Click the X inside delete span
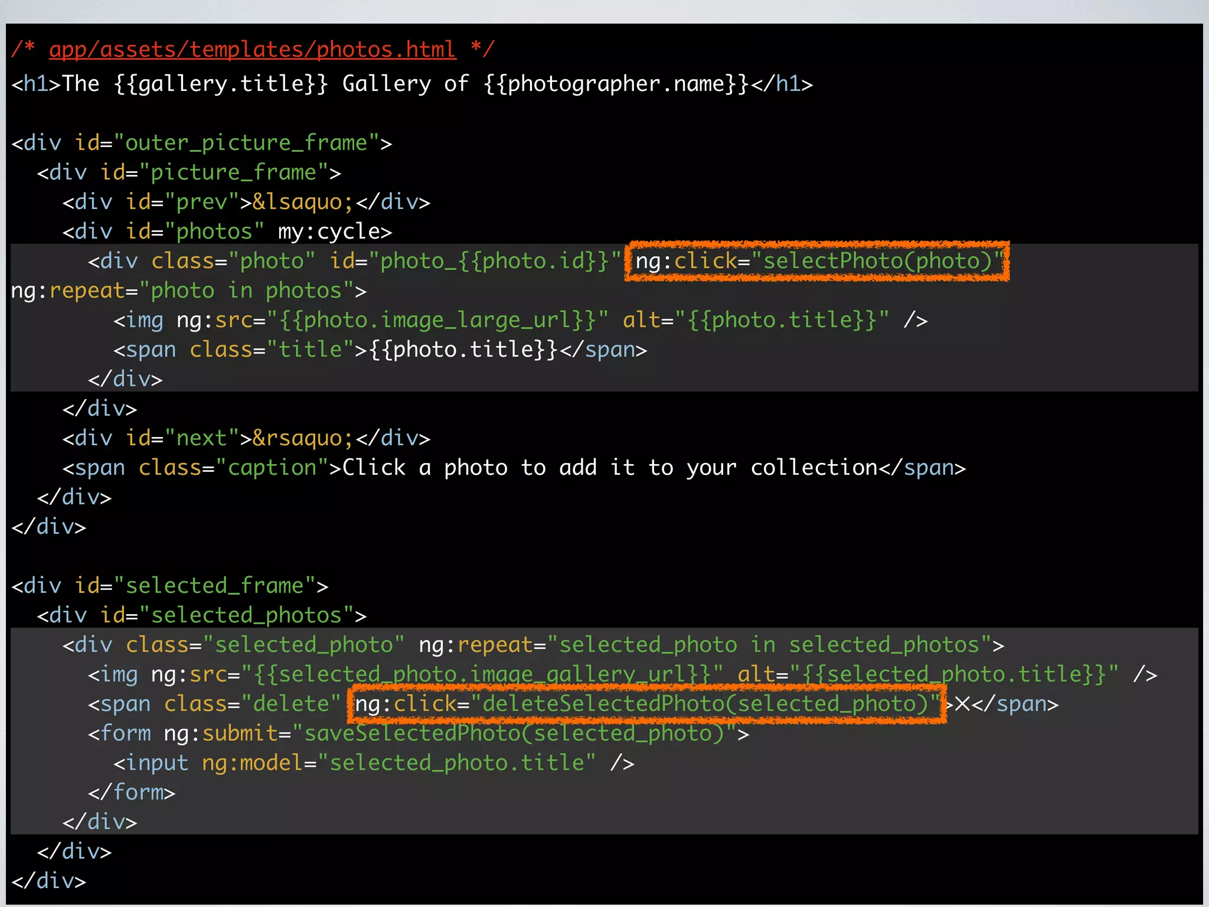 tap(962, 704)
